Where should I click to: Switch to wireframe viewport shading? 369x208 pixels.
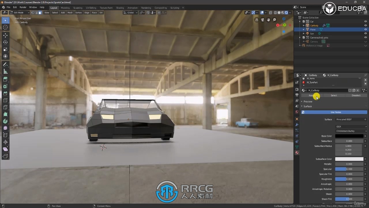(275, 12)
